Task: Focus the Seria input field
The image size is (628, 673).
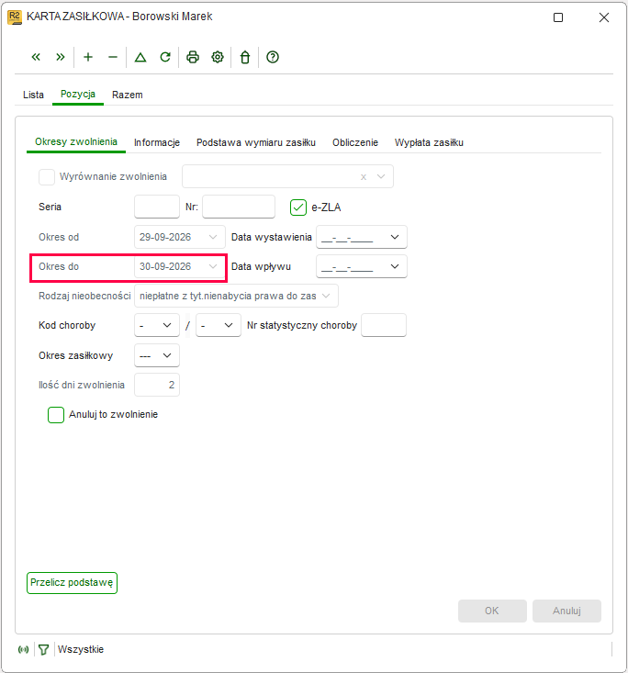Action: click(157, 207)
